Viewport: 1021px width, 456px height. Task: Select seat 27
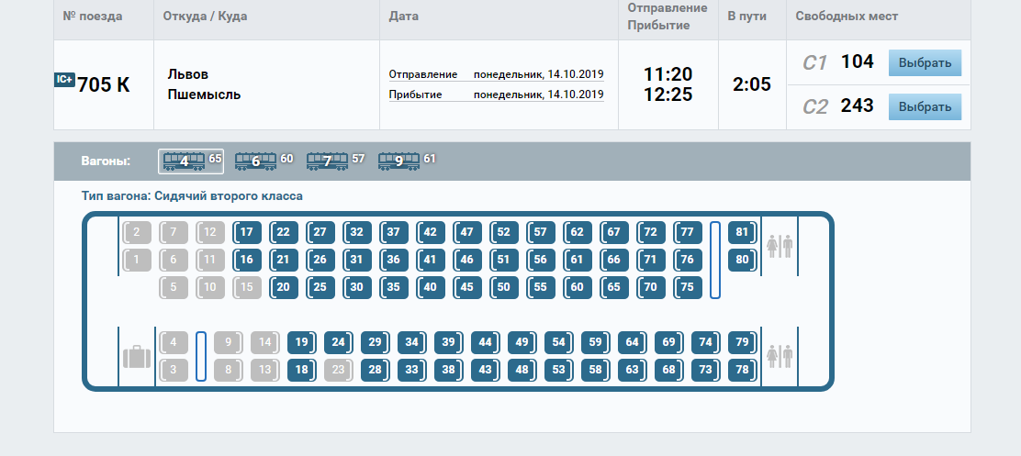coord(320,232)
